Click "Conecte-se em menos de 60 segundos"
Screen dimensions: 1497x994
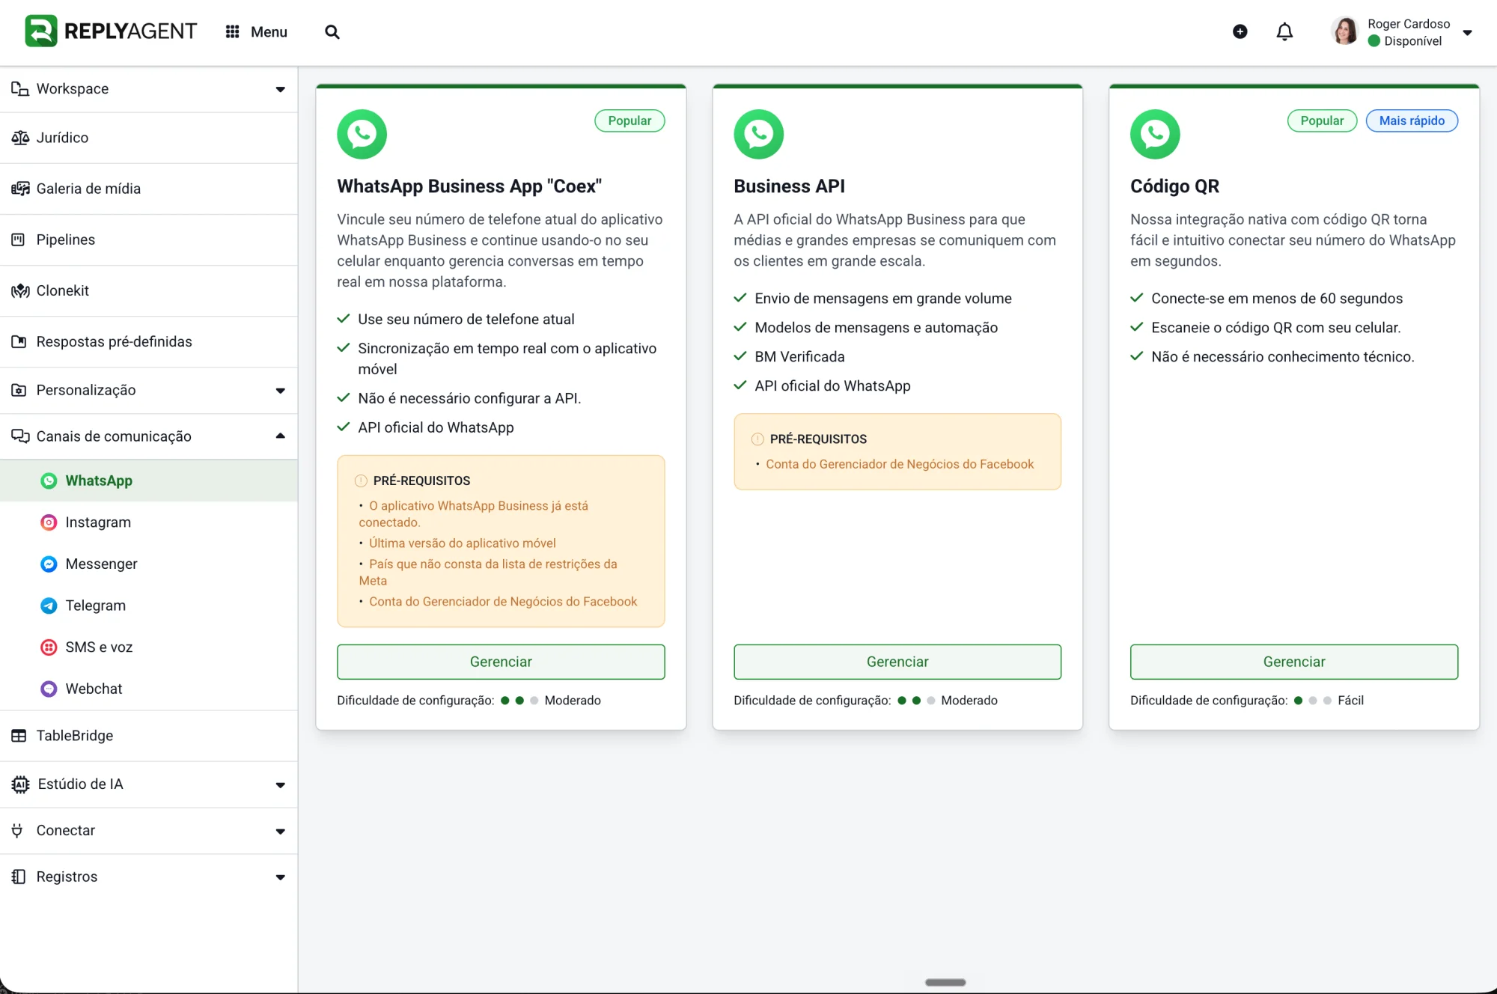1277,299
